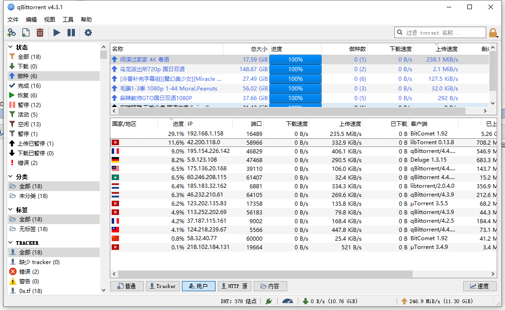Collapse the 状态 section in sidebar
505x310 pixels.
coord(11,47)
